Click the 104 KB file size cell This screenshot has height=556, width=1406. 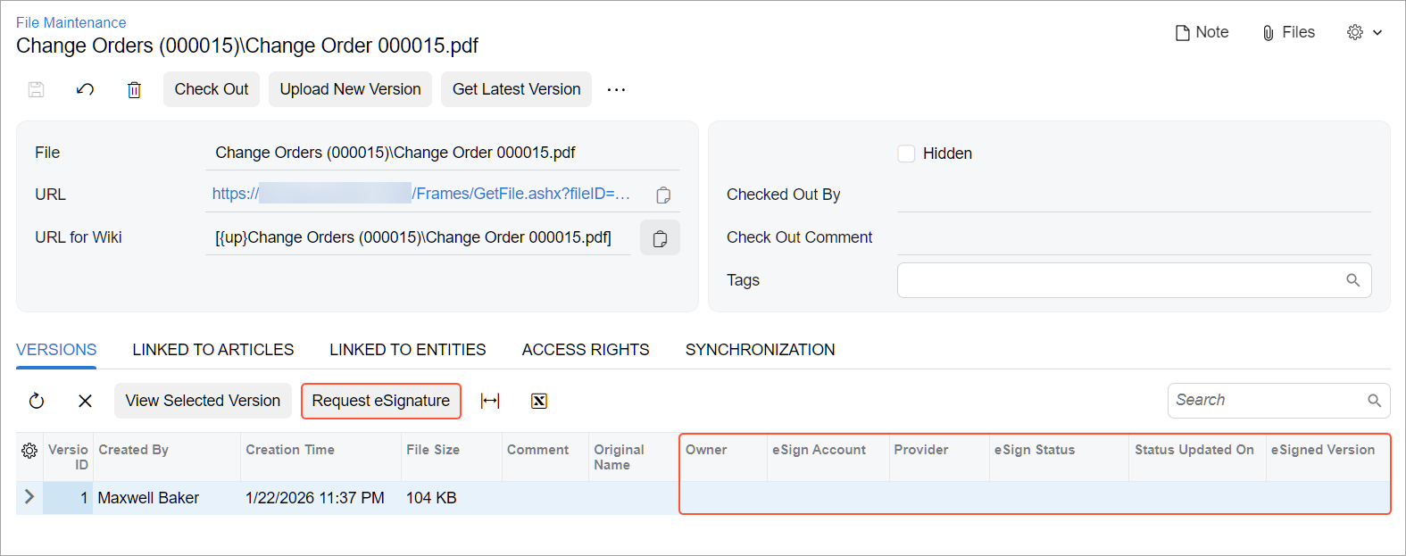[452, 498]
